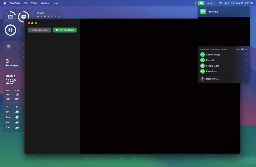Click the Desk View icon
The width and height of the screenshot is (256, 167).
(203, 79)
